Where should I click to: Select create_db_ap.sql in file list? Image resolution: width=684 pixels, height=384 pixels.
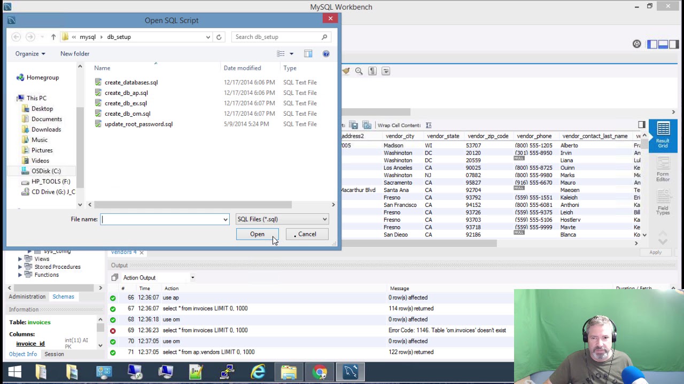pos(126,93)
